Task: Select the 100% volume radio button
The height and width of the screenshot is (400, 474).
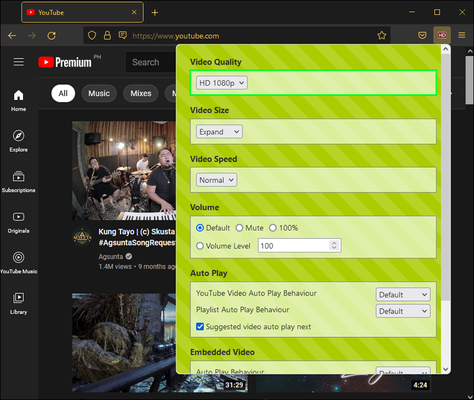Action: [x=273, y=228]
